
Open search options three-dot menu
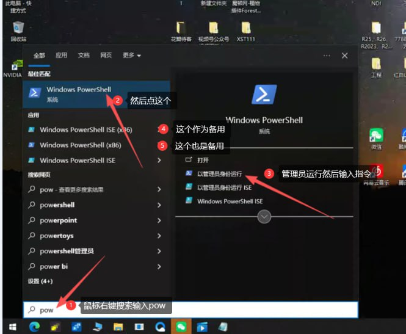click(x=327, y=56)
